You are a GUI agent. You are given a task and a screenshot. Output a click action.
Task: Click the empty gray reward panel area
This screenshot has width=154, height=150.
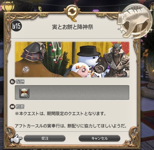coord(79,93)
